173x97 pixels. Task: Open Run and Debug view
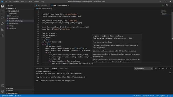coord(2,23)
